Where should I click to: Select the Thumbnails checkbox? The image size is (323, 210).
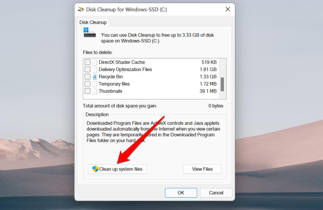point(87,91)
